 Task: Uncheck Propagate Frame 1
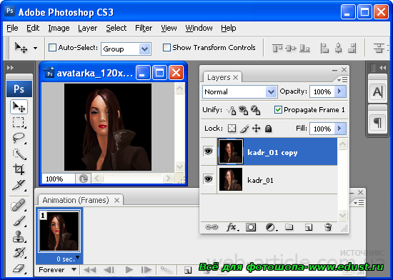click(278, 110)
